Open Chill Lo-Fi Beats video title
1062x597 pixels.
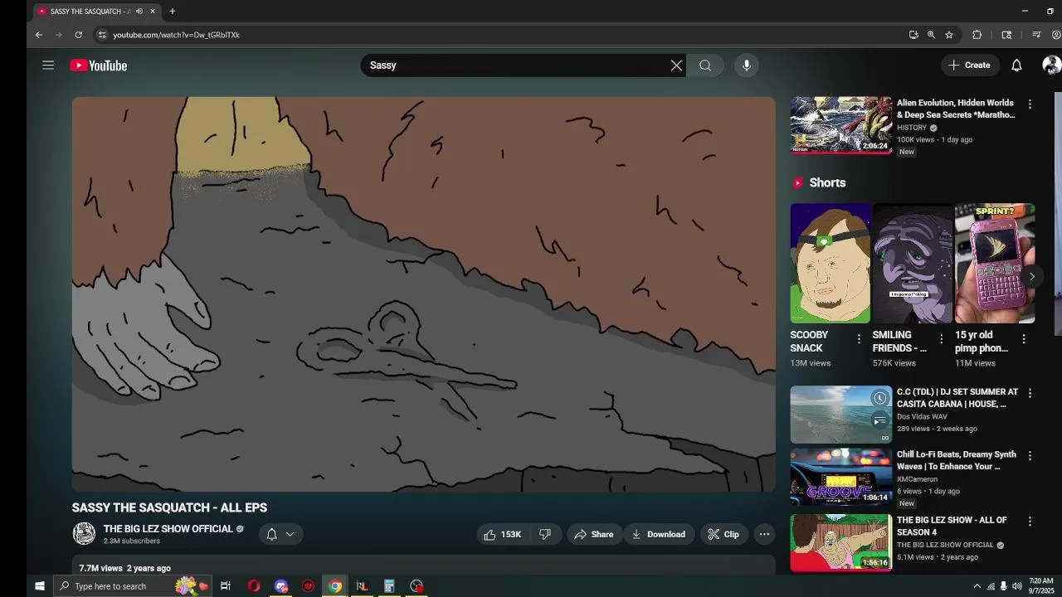957,460
